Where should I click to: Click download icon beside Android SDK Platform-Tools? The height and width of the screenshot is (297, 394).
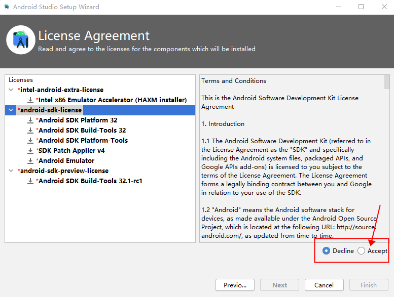coord(30,141)
